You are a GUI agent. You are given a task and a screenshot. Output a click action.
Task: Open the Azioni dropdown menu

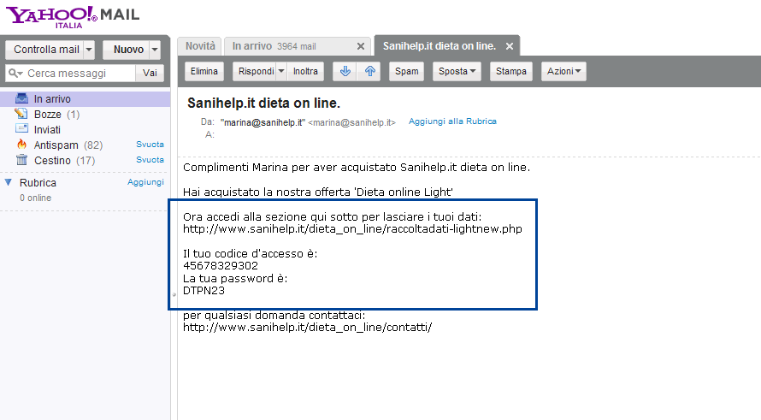[563, 71]
